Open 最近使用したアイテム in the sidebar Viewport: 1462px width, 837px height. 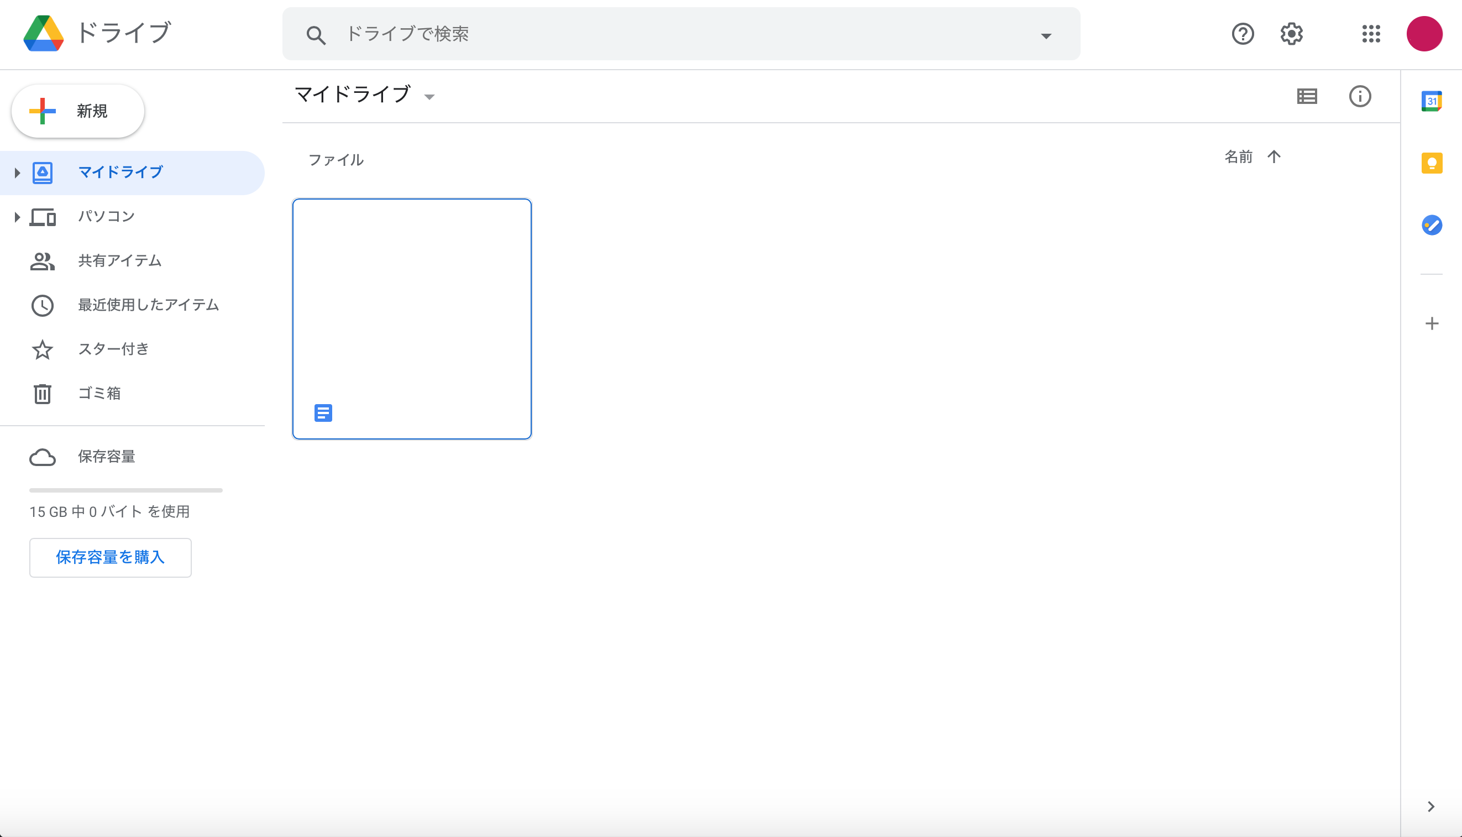pyautogui.click(x=132, y=305)
